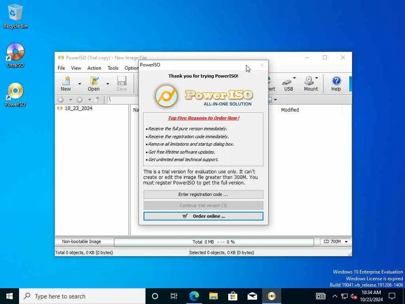The width and height of the screenshot is (405, 304).
Task: Click the Up one level arrow
Action: coord(97,100)
